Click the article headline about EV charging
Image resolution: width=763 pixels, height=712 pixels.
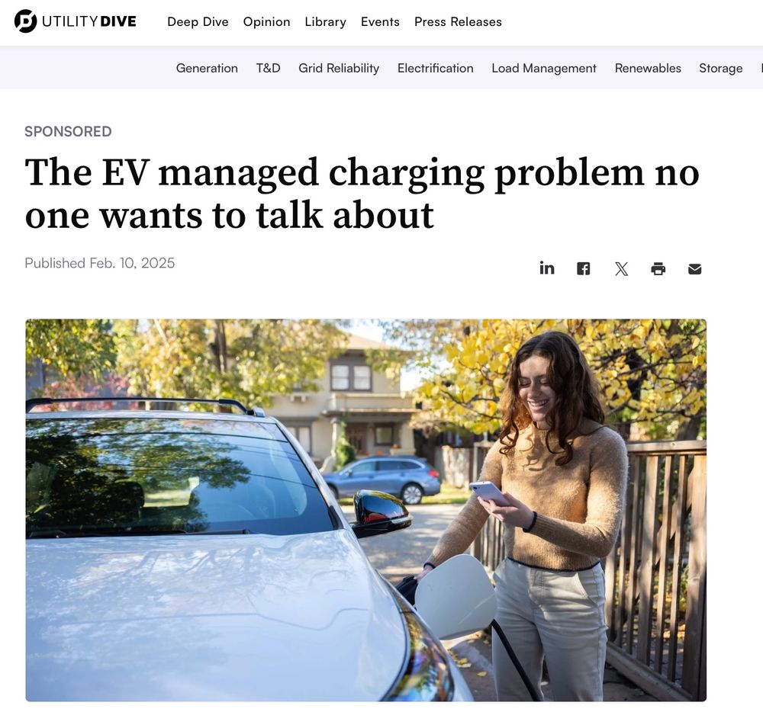point(362,194)
